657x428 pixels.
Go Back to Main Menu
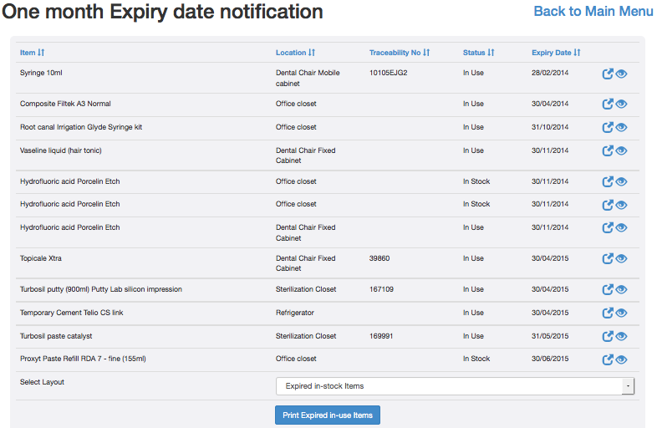593,12
